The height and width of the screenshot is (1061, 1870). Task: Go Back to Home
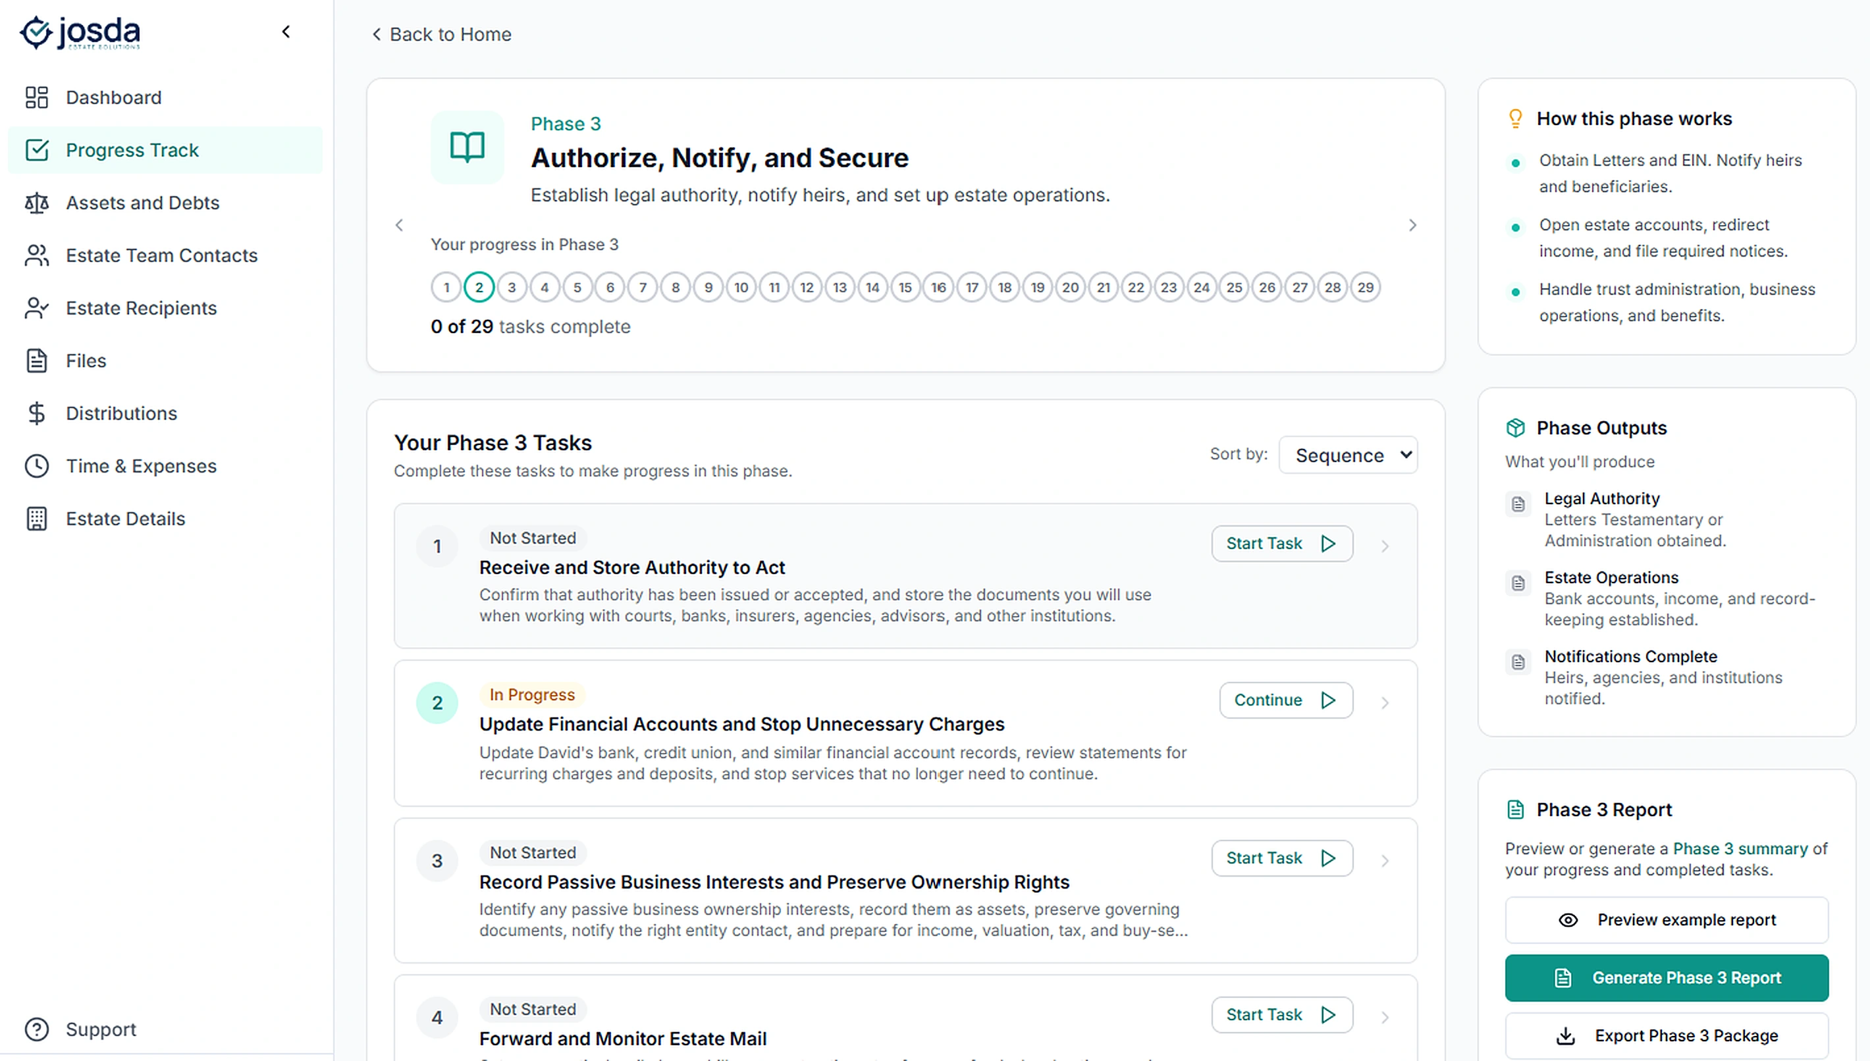point(442,34)
